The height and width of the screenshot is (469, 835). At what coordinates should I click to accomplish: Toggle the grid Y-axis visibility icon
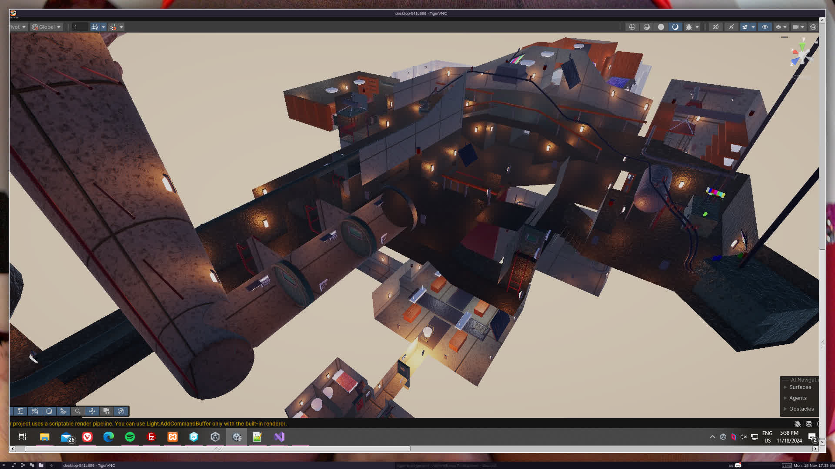95,27
